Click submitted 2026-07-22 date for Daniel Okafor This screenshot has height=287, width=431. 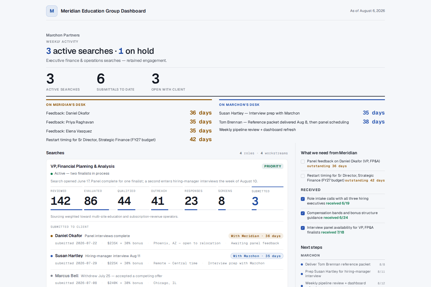pos(76,243)
